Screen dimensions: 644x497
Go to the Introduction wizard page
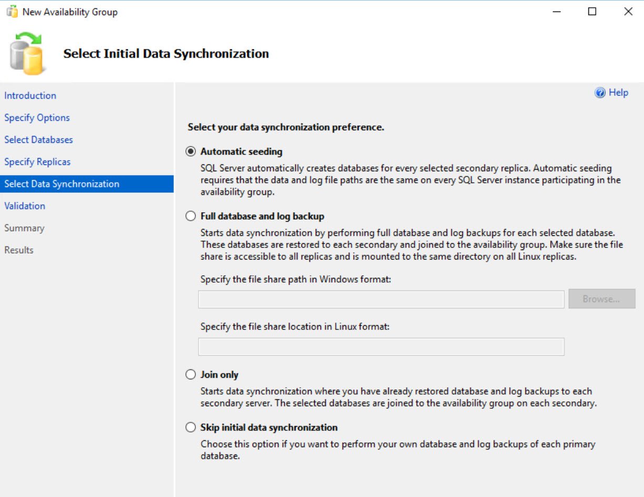(x=30, y=96)
